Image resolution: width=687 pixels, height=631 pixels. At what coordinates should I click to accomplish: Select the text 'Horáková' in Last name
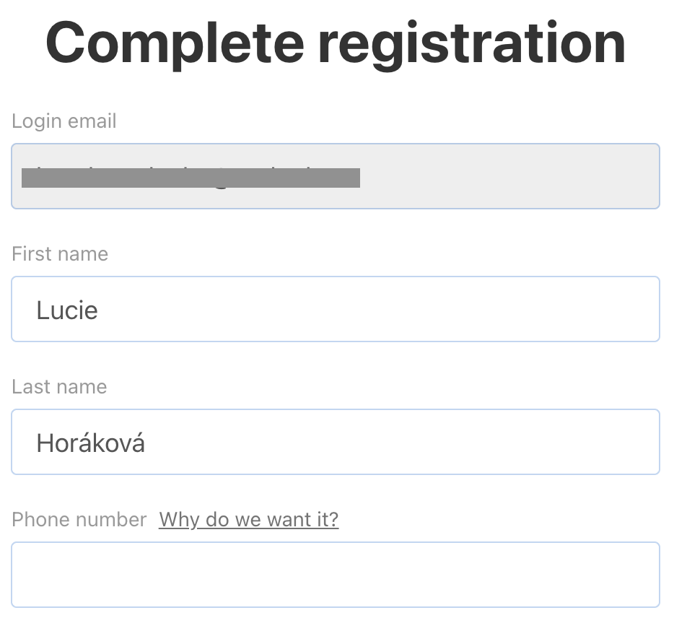[x=90, y=442]
